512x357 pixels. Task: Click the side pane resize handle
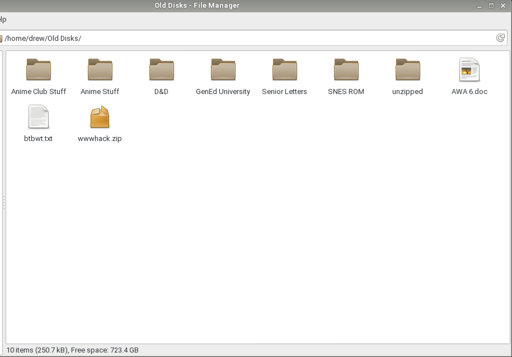[4, 202]
